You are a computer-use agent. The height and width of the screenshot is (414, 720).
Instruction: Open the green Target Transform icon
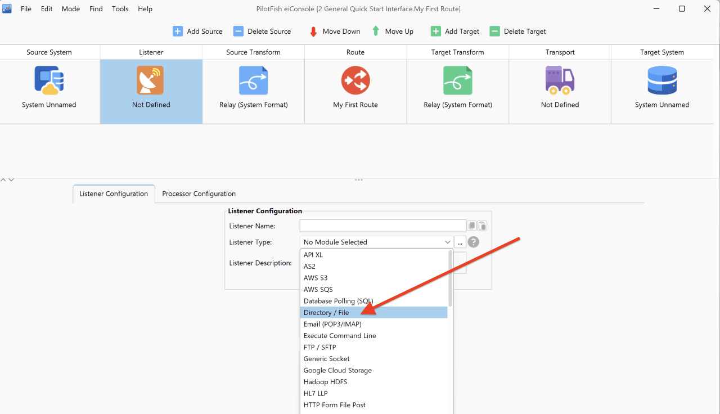point(457,80)
